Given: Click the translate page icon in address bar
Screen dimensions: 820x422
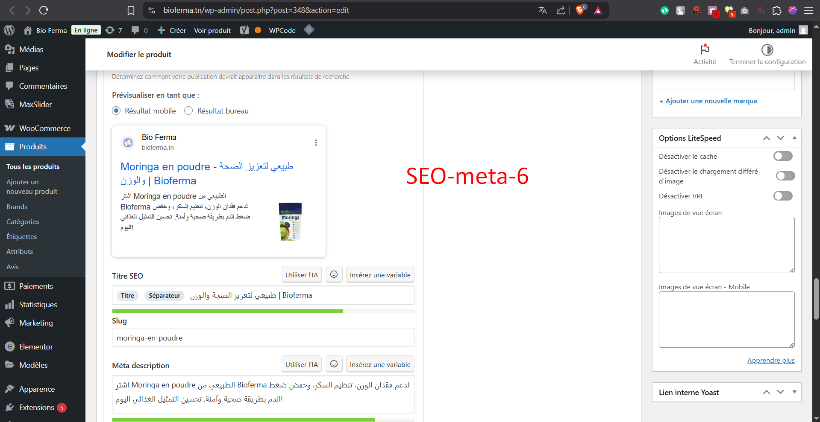Looking at the screenshot, I should point(543,10).
